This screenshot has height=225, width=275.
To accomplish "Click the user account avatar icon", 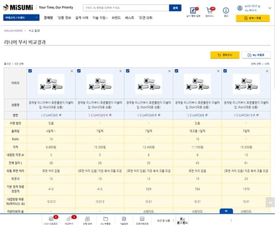I will [240, 8].
